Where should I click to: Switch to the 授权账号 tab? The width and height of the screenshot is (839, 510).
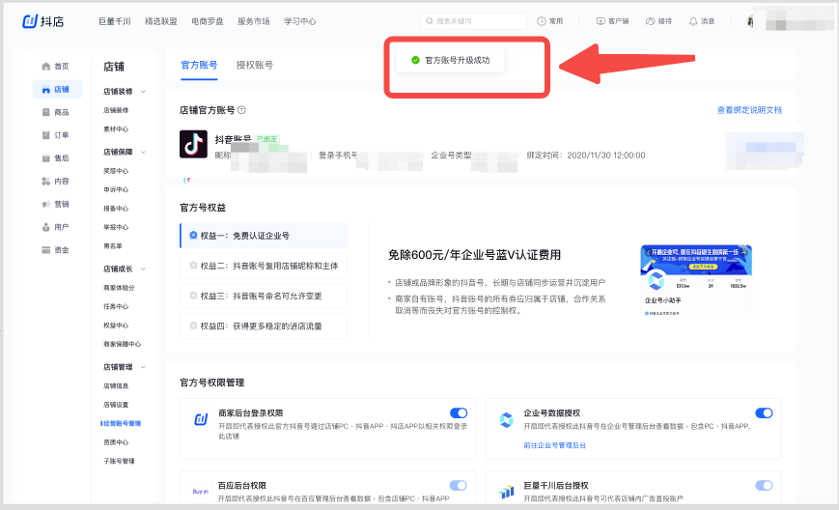pos(255,66)
